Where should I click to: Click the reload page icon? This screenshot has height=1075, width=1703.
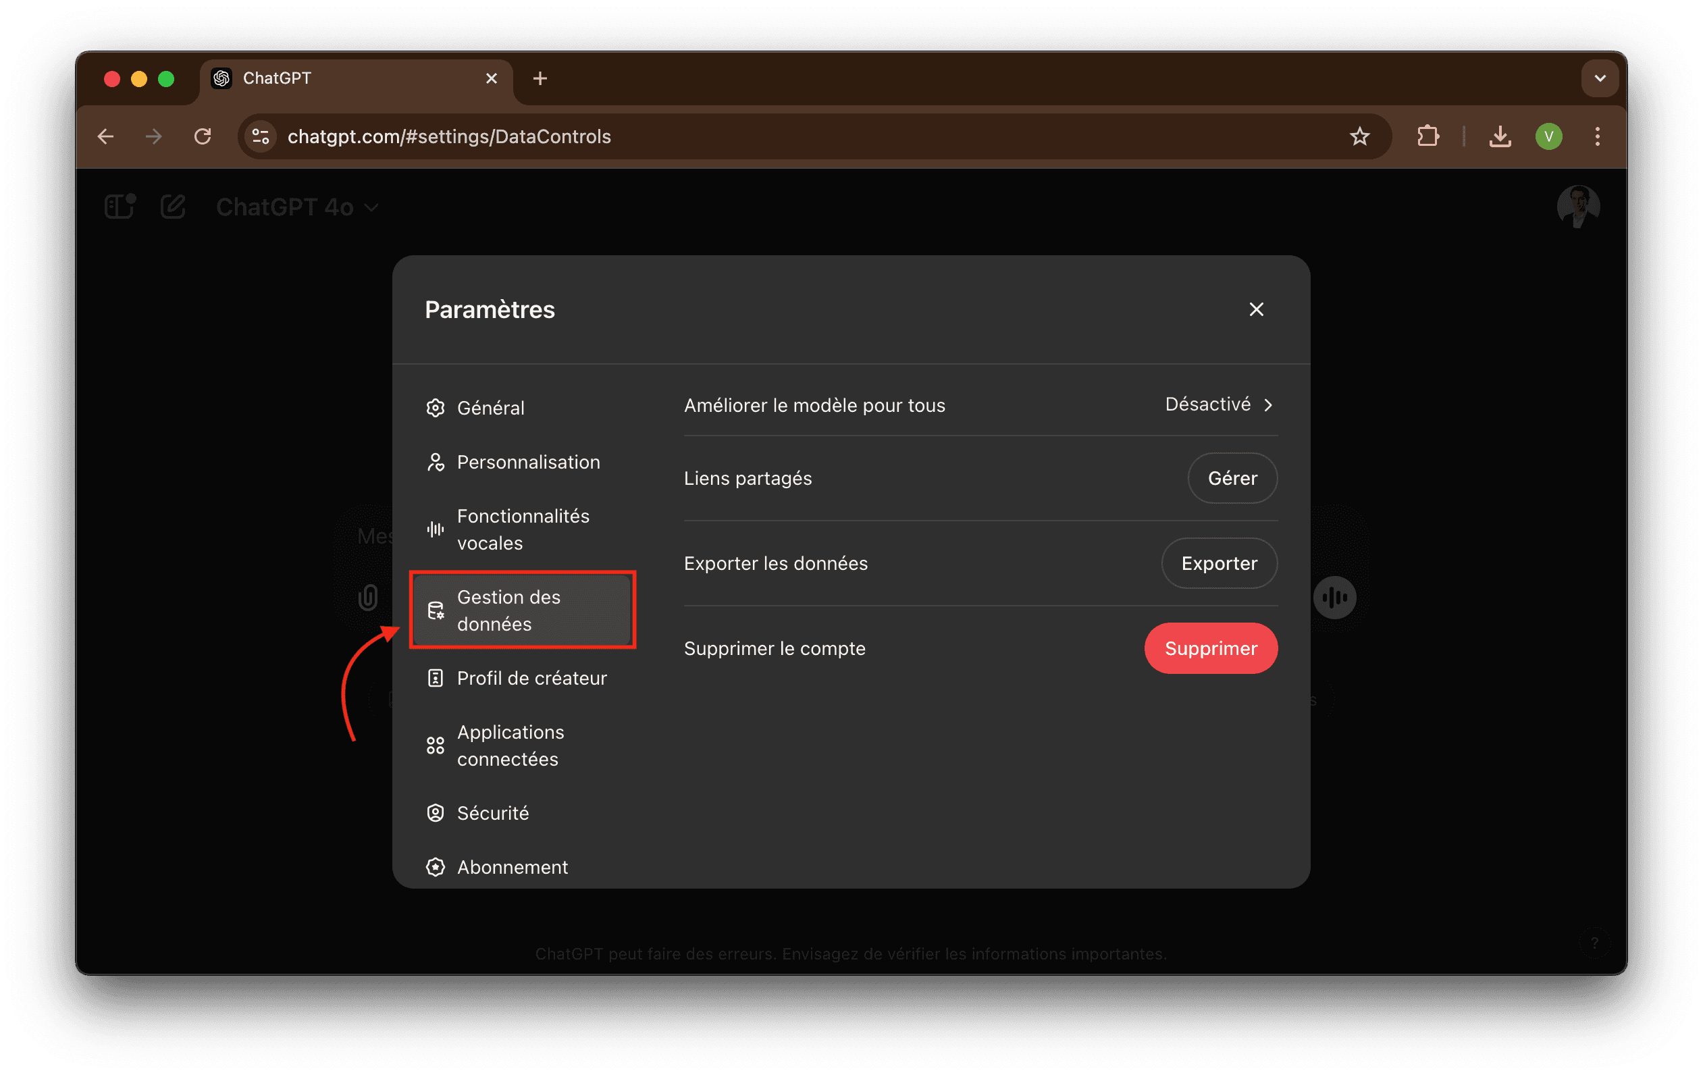(203, 136)
